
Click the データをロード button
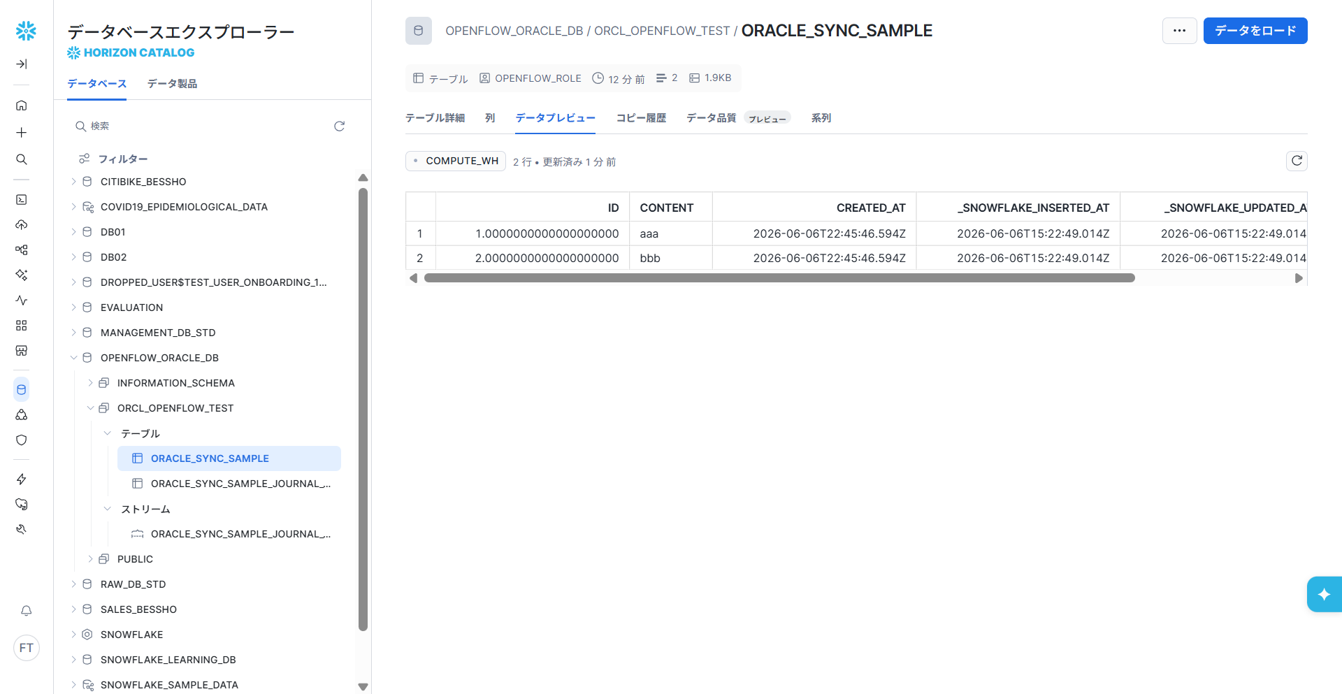click(1255, 31)
